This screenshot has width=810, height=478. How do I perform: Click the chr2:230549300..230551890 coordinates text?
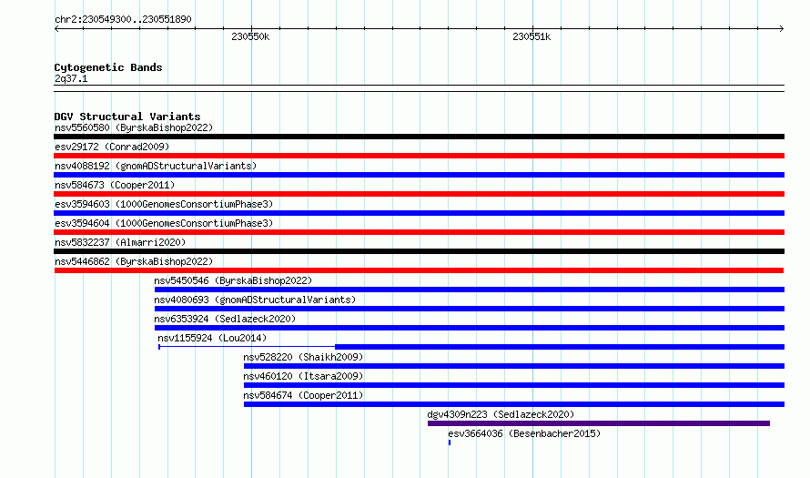[x=123, y=19]
